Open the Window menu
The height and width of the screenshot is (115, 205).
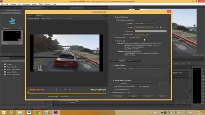point(47,4)
